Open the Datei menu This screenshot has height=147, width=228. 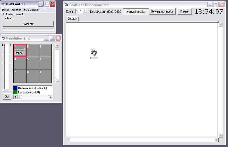pos(5,10)
